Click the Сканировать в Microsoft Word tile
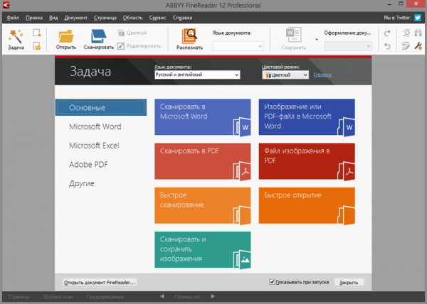Image resolution: width=427 pixels, height=304 pixels. pyautogui.click(x=202, y=116)
